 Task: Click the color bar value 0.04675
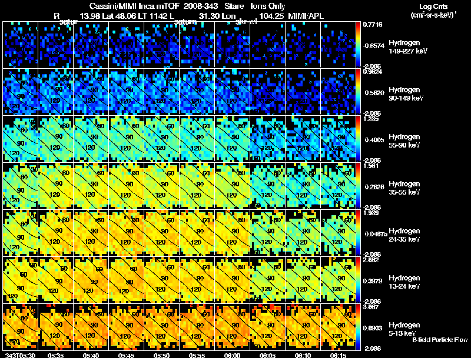click(376, 234)
